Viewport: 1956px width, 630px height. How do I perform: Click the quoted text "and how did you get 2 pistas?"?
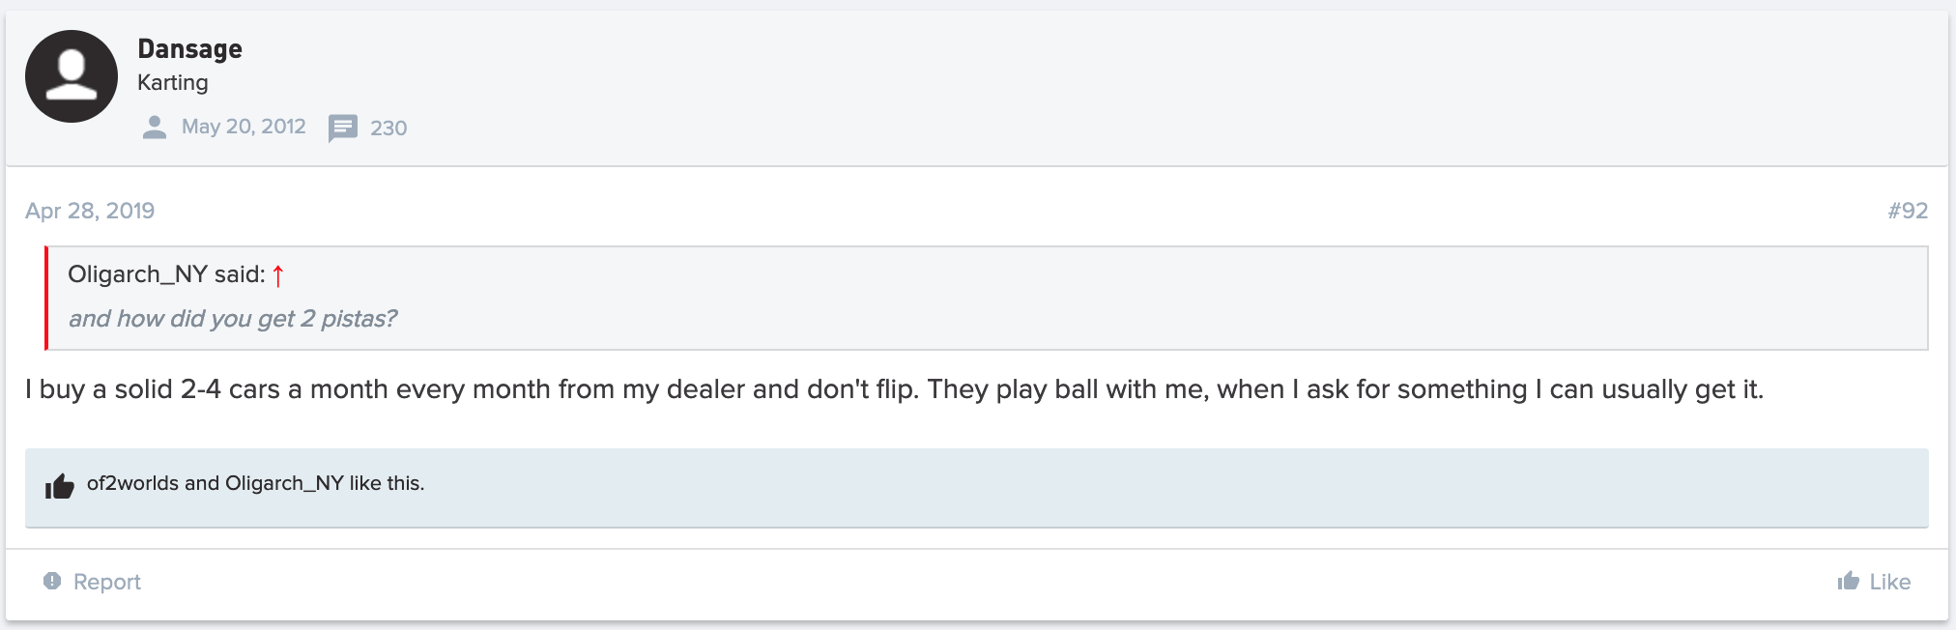pyautogui.click(x=232, y=319)
